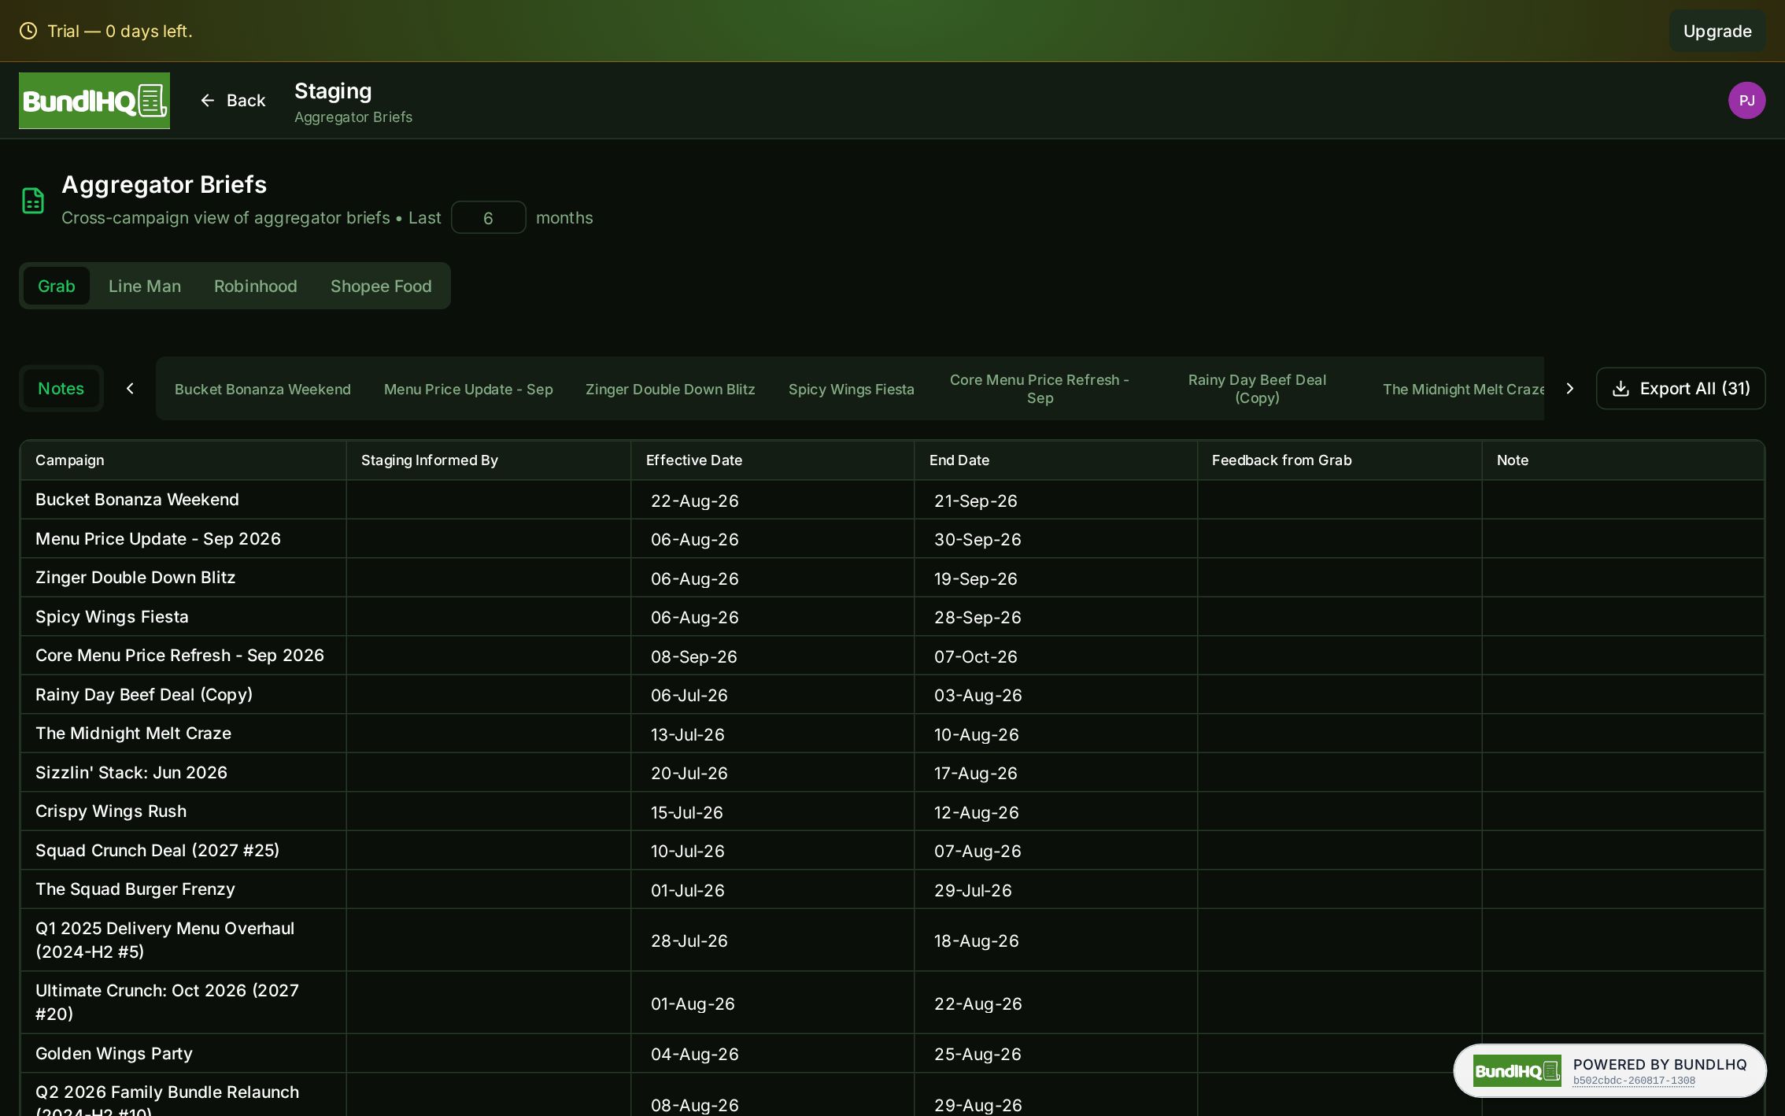Screen dimensions: 1785x1116
Task: Click effective date 08-Sep-26 cell
Action: (773, 656)
